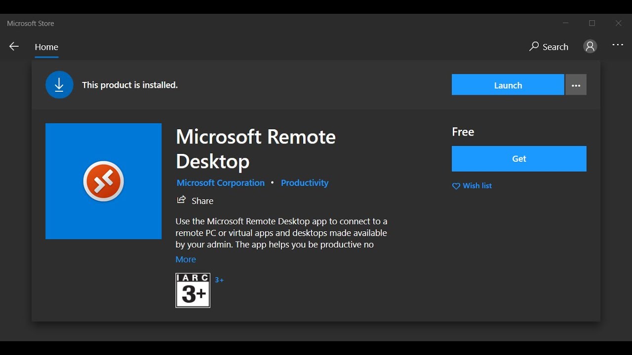Click the heart icon next to Wish list

pyautogui.click(x=456, y=186)
